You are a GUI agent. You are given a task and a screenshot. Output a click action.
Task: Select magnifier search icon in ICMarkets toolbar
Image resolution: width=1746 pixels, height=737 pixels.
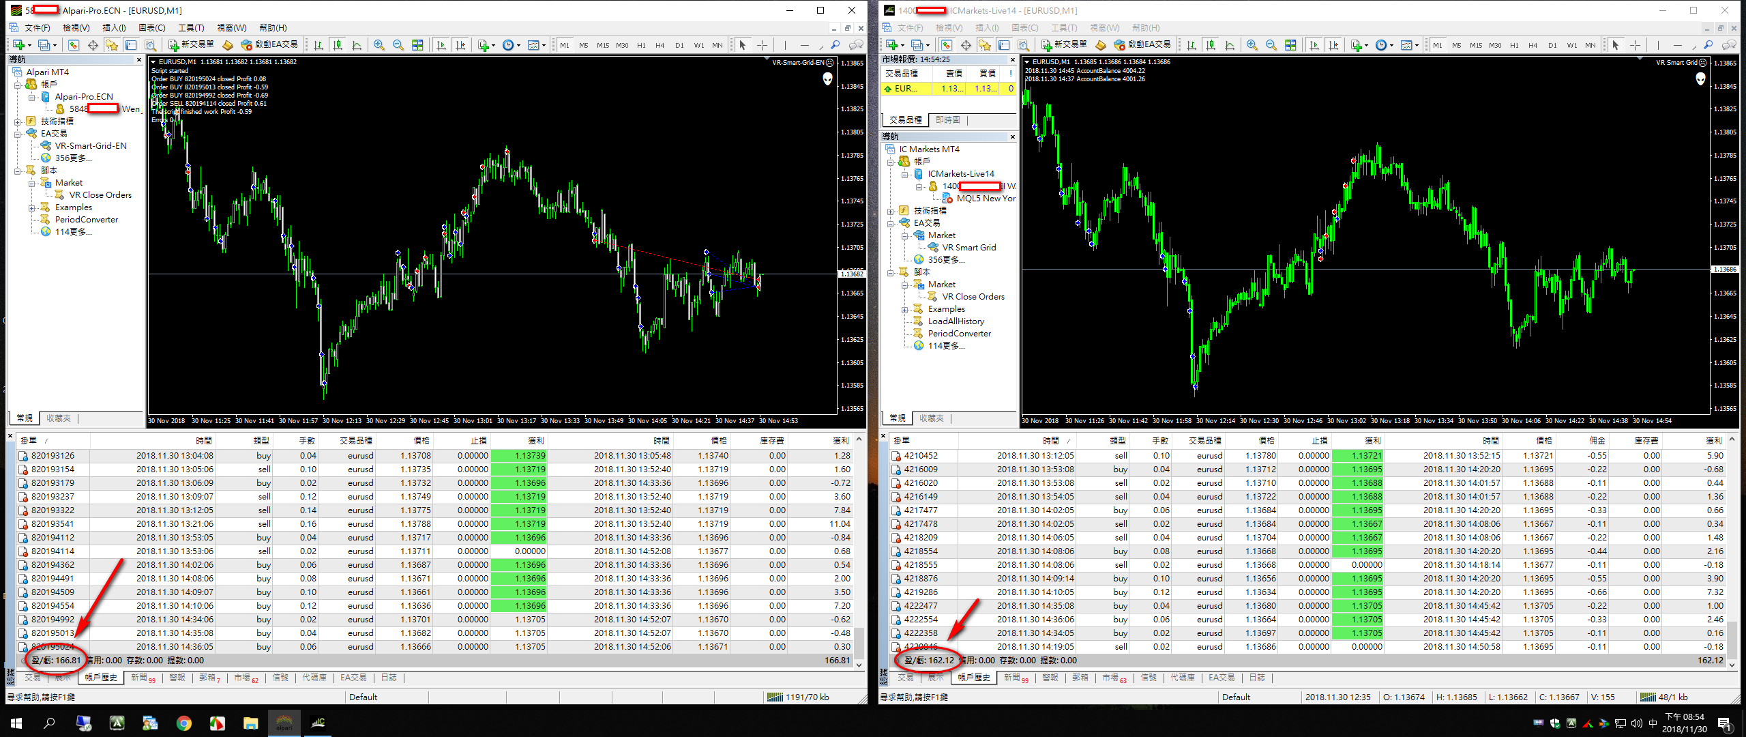(1708, 45)
